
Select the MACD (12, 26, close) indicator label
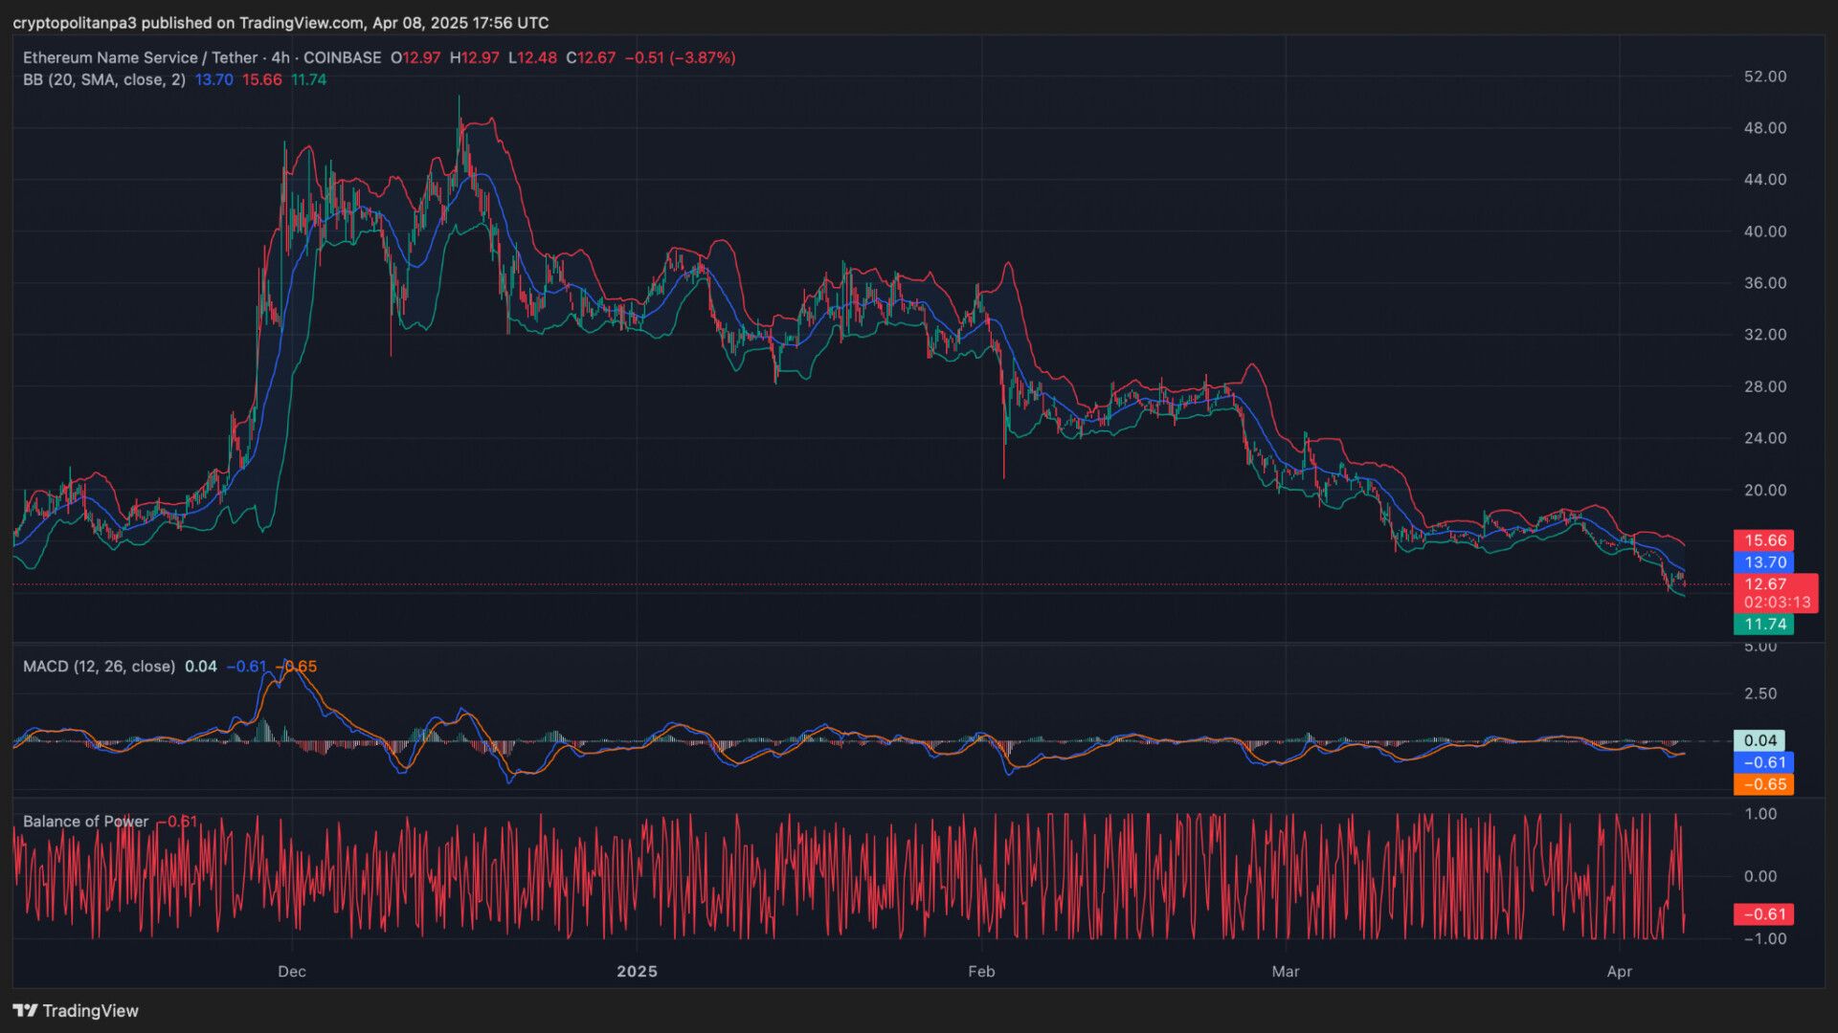100,666
